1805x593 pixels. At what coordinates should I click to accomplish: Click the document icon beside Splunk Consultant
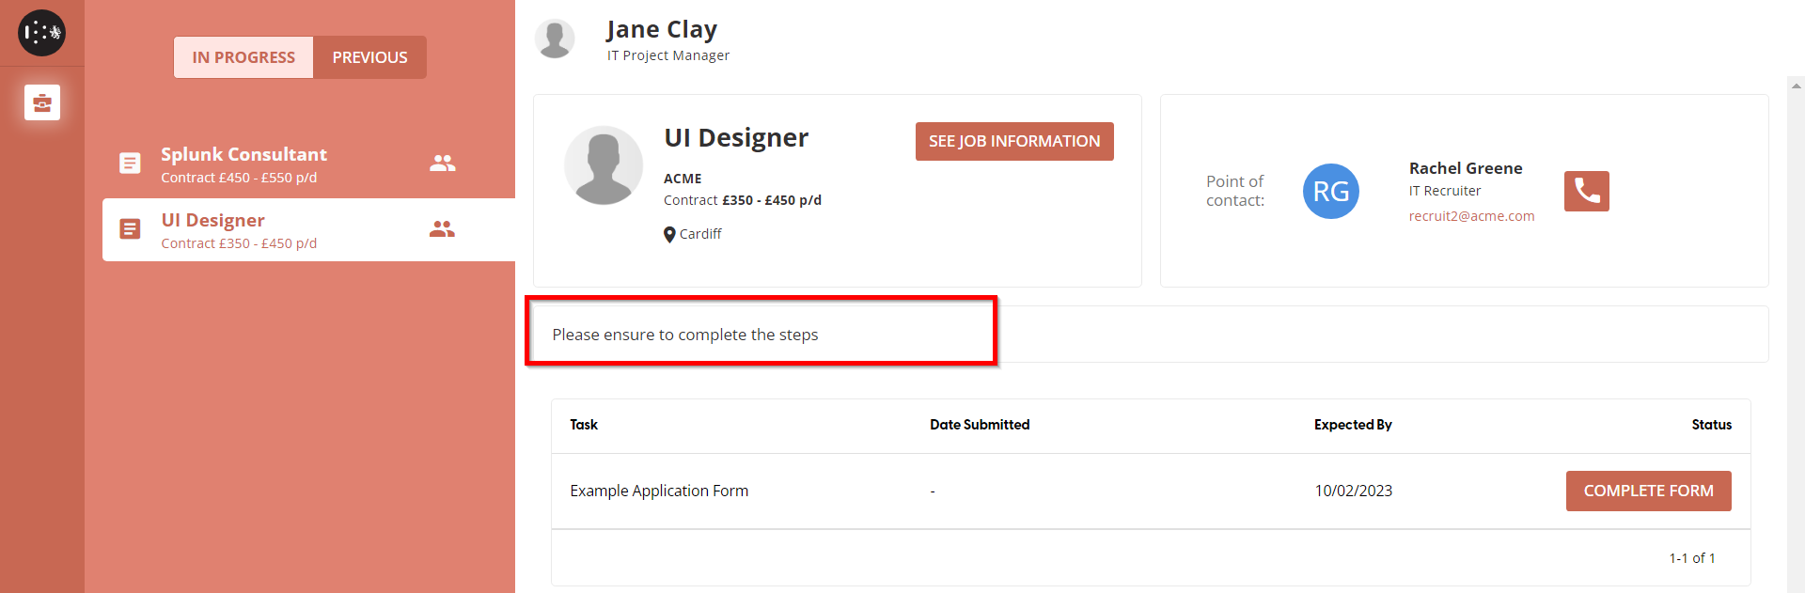tap(130, 164)
